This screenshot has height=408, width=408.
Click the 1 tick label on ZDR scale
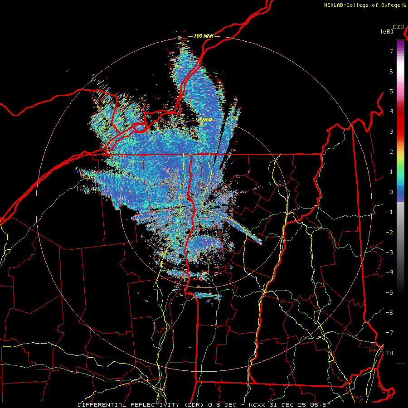(x=391, y=172)
